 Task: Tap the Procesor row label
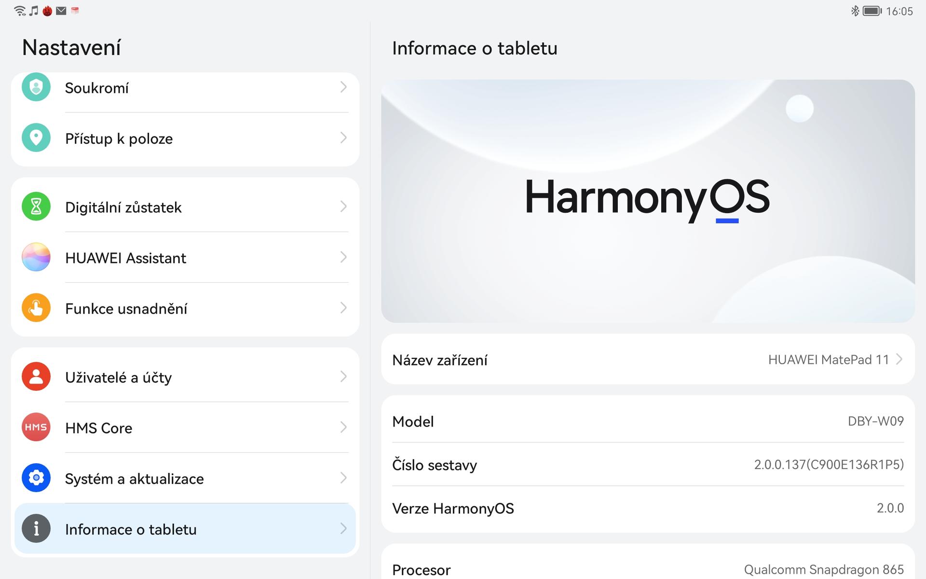pyautogui.click(x=421, y=570)
